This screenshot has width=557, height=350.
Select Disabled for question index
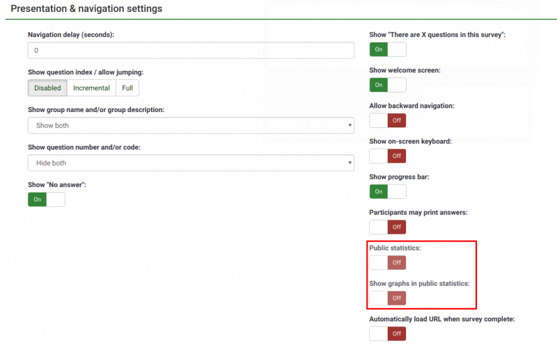coord(47,88)
